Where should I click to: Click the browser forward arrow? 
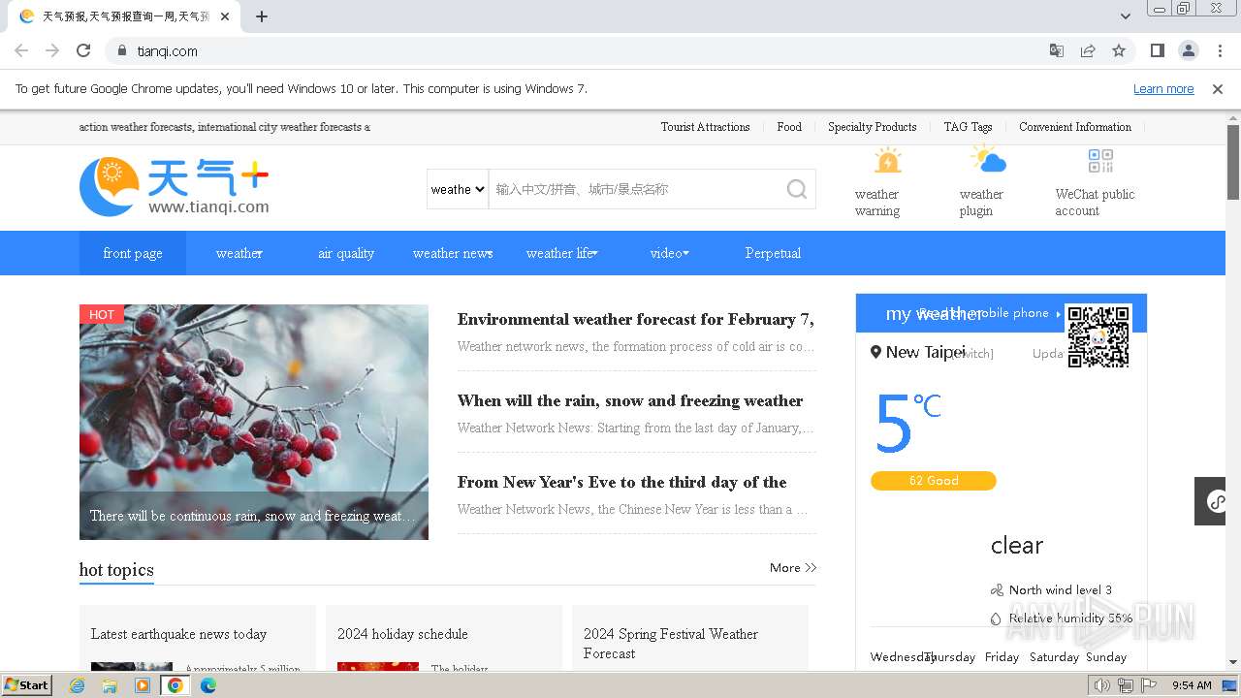[52, 50]
